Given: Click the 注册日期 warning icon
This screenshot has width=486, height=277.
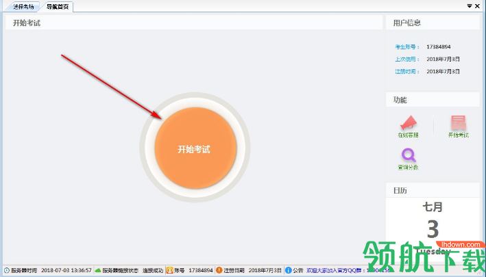Looking at the screenshot, I should coord(219,270).
